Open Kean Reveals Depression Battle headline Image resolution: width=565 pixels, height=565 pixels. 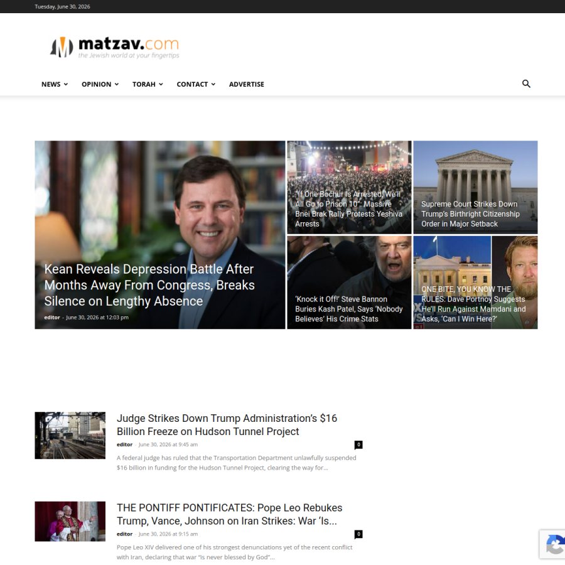149,285
